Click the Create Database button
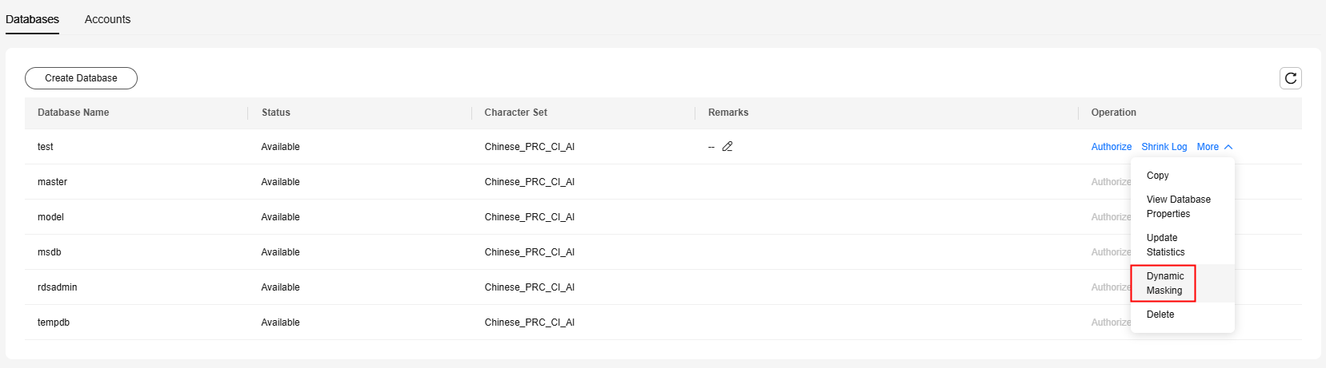This screenshot has width=1326, height=368. (81, 78)
